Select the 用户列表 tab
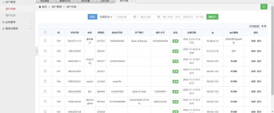This screenshot has width=274, height=113. pos(124,1)
